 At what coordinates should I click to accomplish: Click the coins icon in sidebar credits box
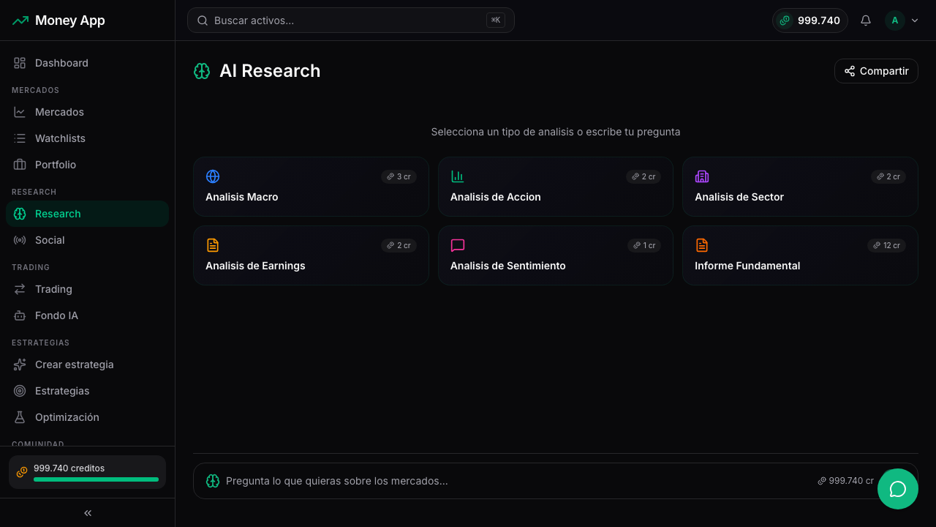coord(22,472)
